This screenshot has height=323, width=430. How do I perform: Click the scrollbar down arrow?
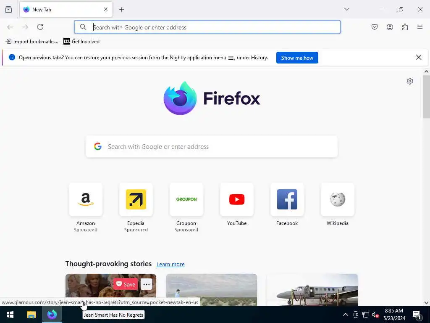(426, 303)
